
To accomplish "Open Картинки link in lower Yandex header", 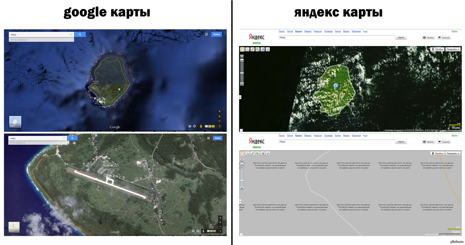I will point(356,136).
